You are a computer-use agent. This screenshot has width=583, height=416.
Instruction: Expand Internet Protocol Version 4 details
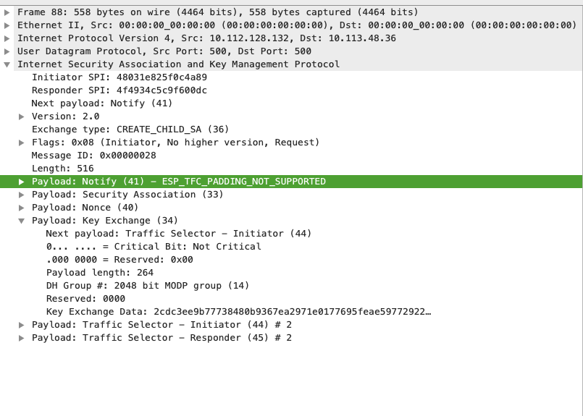[x=7, y=38]
